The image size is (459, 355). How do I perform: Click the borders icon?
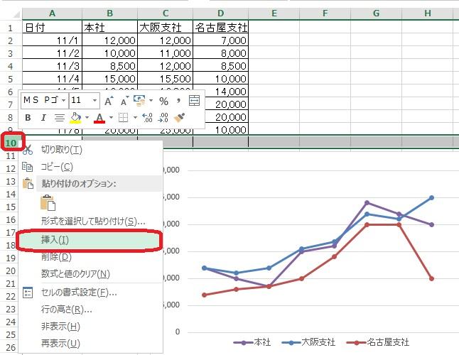(x=123, y=118)
